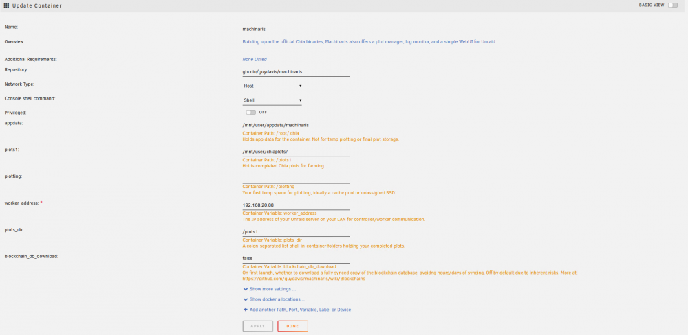Click 'Container Variable: plots_dir' text
This screenshot has width=688, height=335.
(272, 240)
